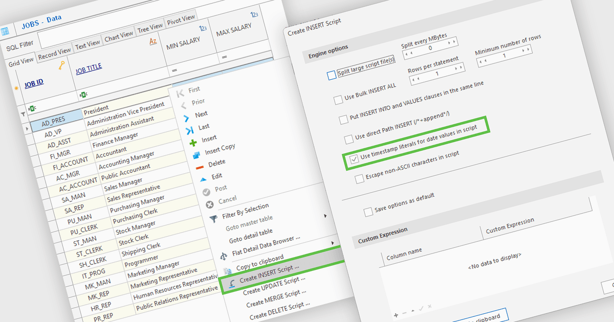Choose Create MERGE Script menu entry
Viewport: 614px width, 322px height.
click(x=276, y=299)
